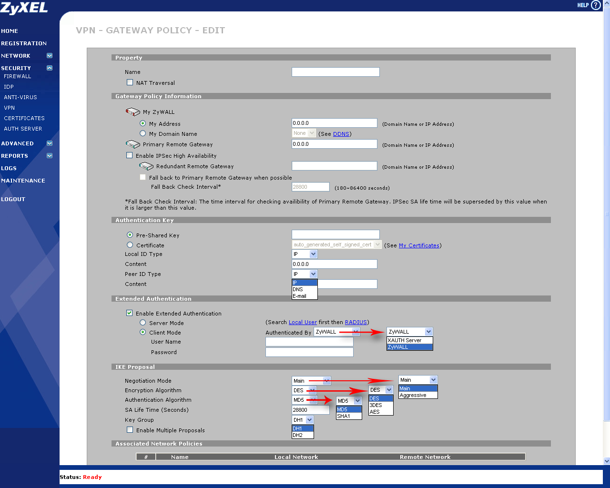Click the Primary Remote Gateway device icon
This screenshot has height=488, width=610.
pos(132,144)
